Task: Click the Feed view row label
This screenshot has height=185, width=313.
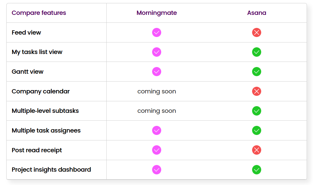Action: 26,32
